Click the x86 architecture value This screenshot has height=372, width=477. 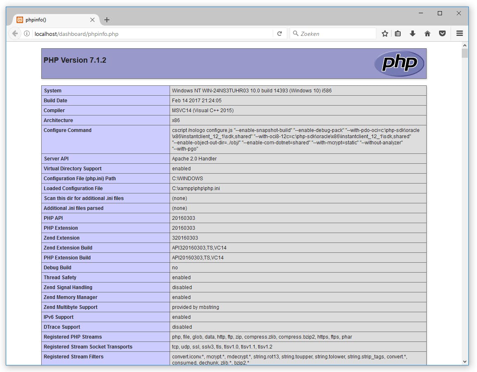click(x=176, y=120)
